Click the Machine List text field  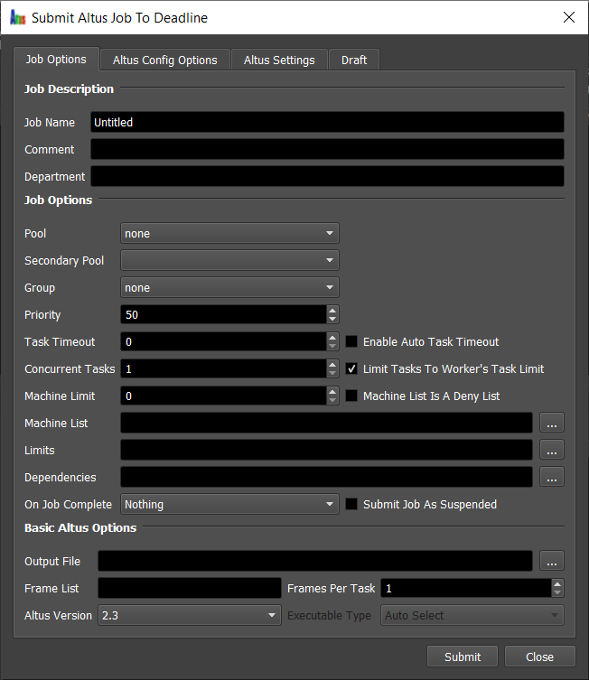(x=326, y=423)
